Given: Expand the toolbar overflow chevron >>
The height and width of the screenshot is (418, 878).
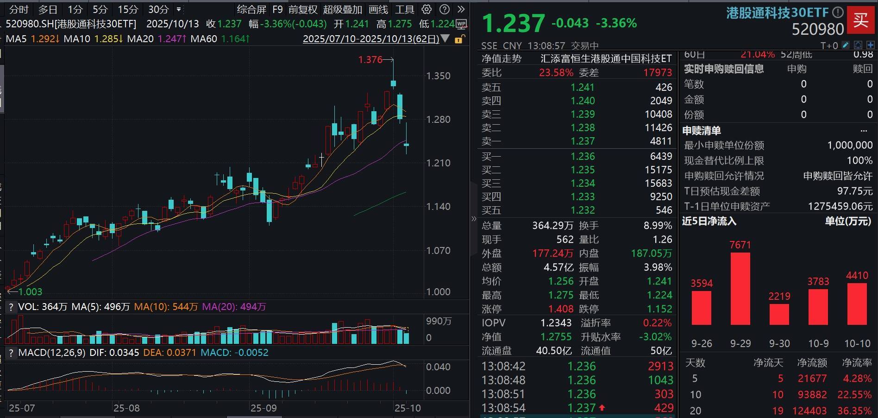Looking at the screenshot, I should click(x=461, y=9).
